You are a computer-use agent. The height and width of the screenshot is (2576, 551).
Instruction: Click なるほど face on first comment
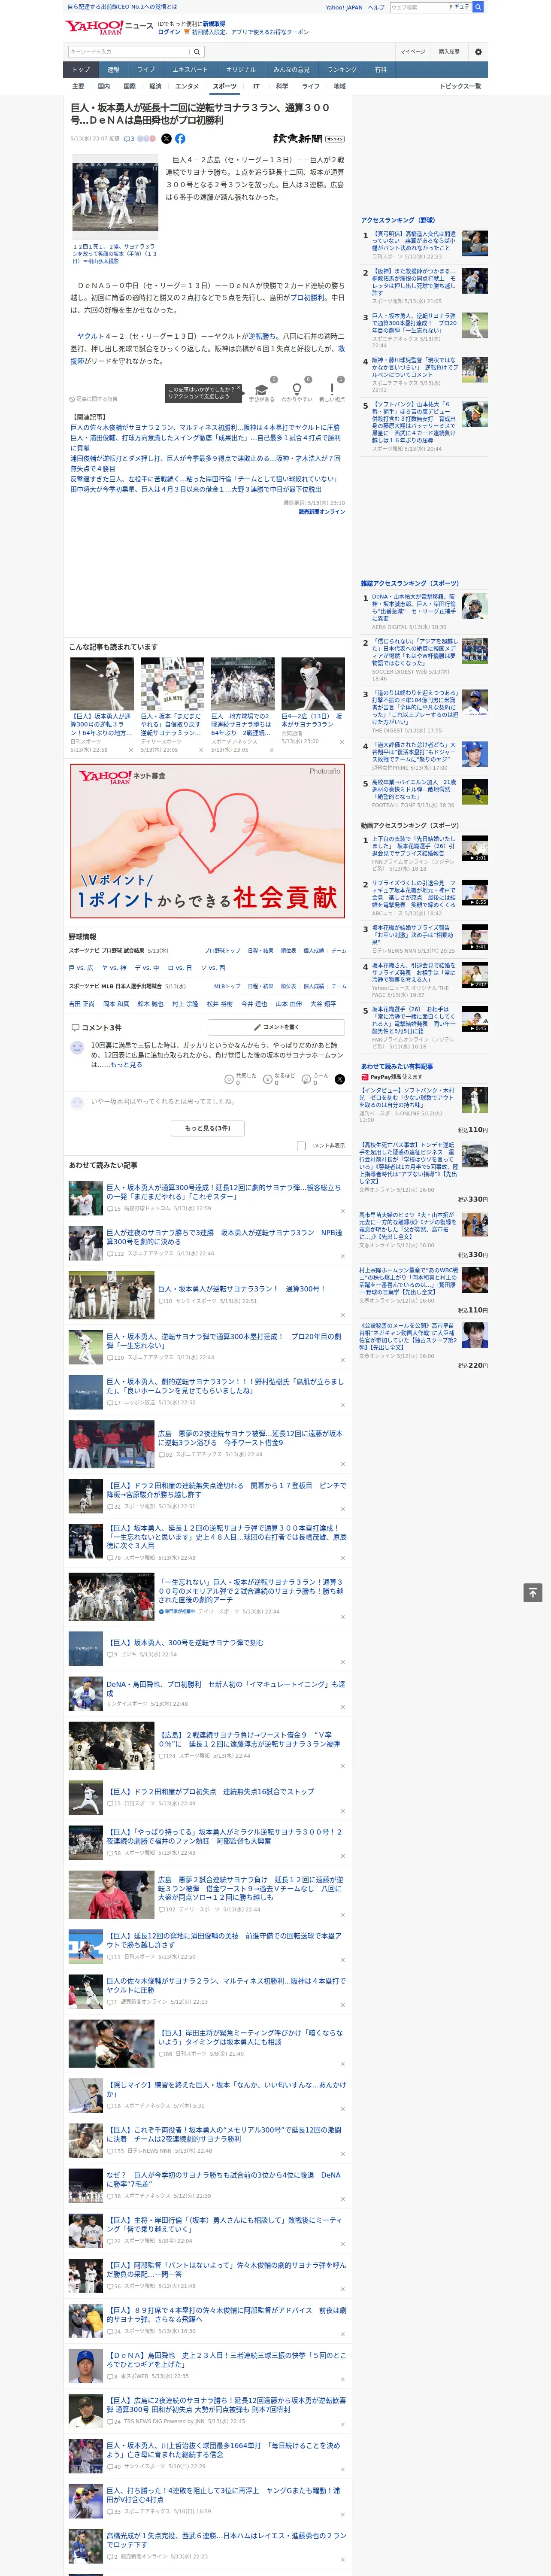click(x=269, y=1079)
